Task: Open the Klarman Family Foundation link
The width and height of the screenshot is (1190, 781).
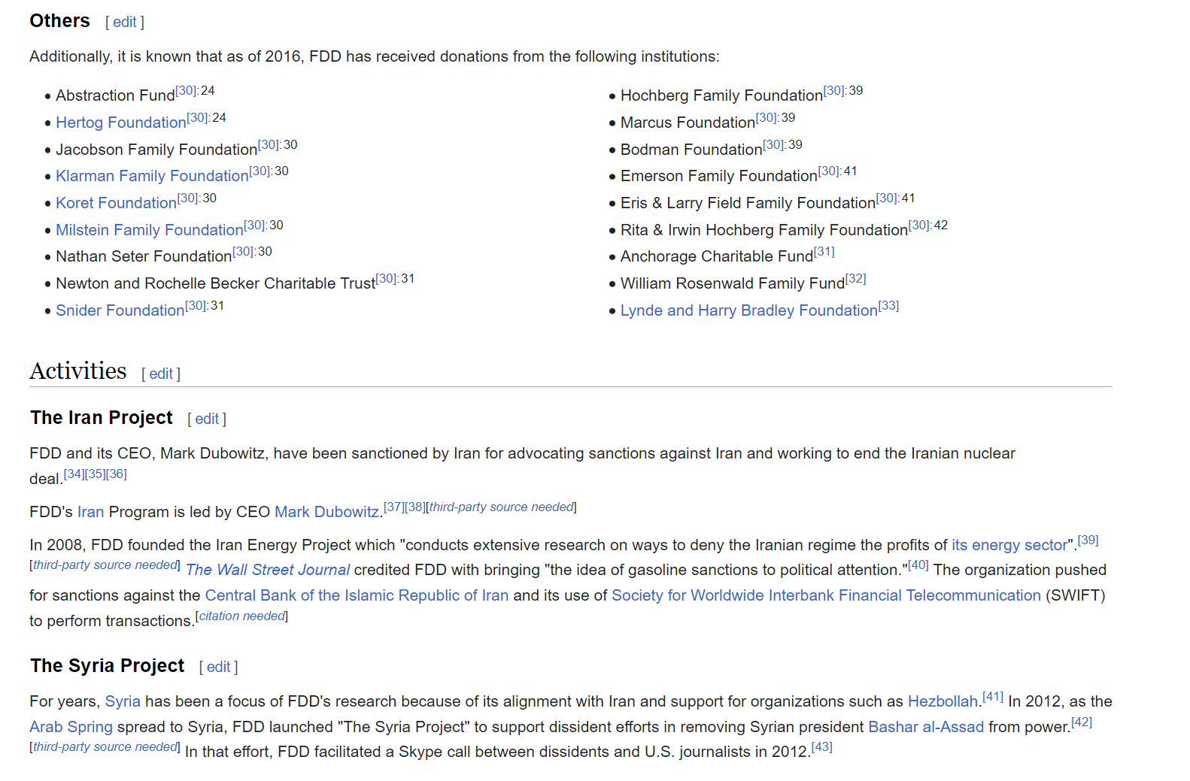Action: pyautogui.click(x=152, y=176)
